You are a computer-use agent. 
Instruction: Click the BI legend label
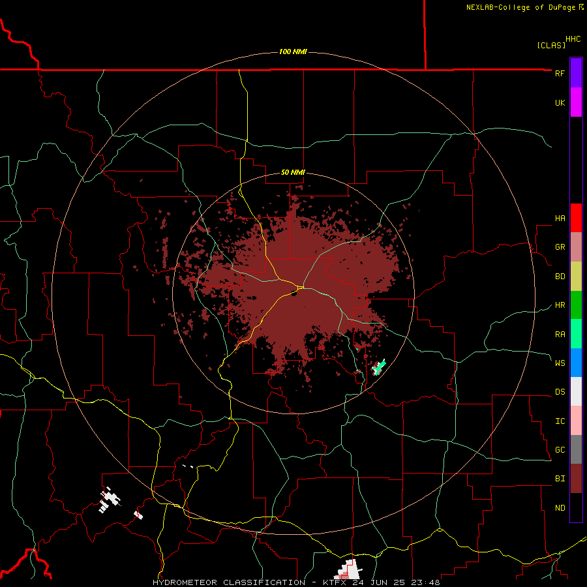coord(560,479)
